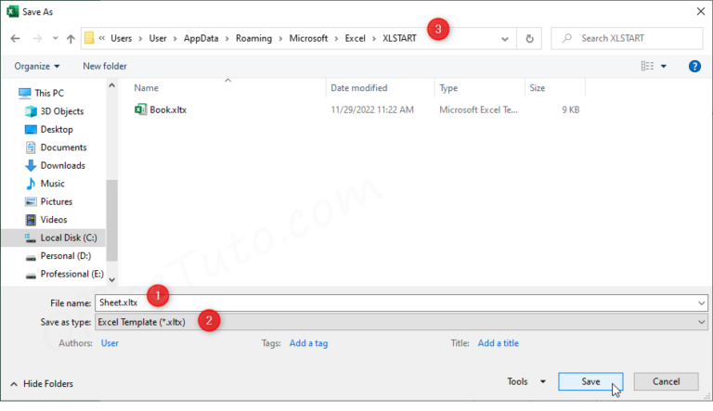Sort by Date modified column header
The width and height of the screenshot is (713, 411).
coord(358,88)
